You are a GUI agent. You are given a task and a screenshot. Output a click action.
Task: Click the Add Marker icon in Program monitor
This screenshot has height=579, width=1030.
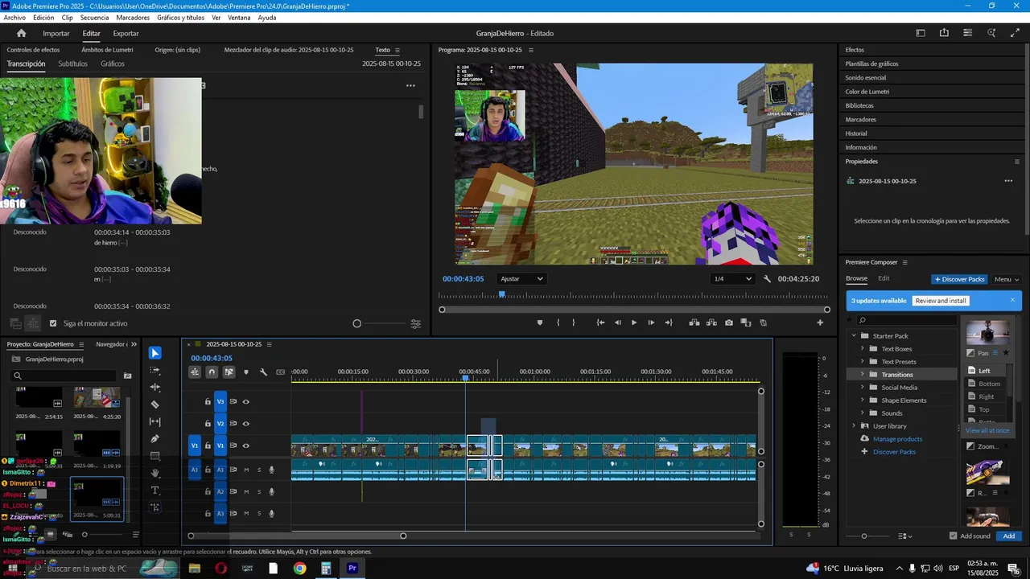[540, 322]
